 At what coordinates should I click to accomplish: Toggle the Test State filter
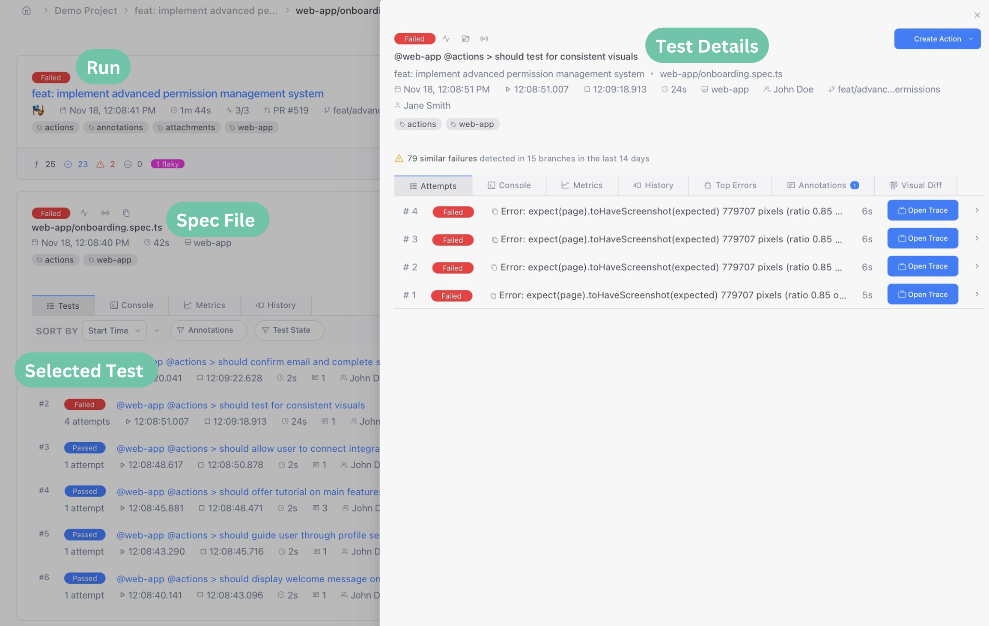point(289,330)
